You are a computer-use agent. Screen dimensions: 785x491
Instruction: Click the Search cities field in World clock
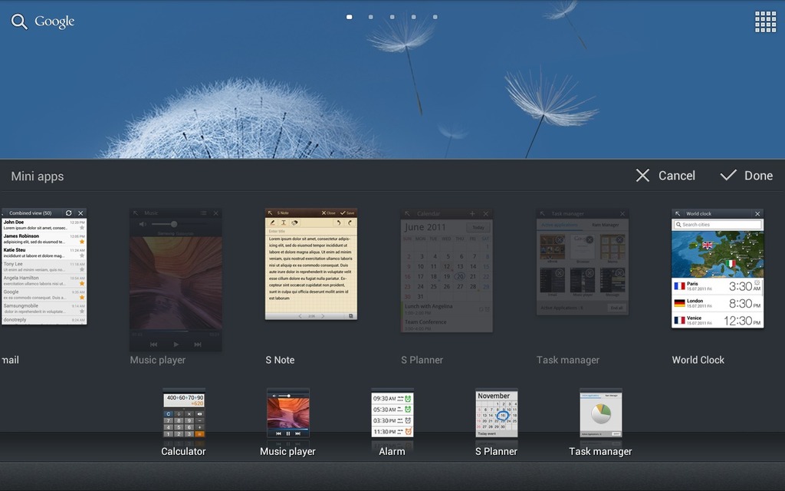click(718, 225)
